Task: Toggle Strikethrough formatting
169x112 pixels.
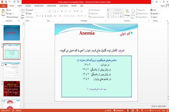Action: [x=48, y=16]
